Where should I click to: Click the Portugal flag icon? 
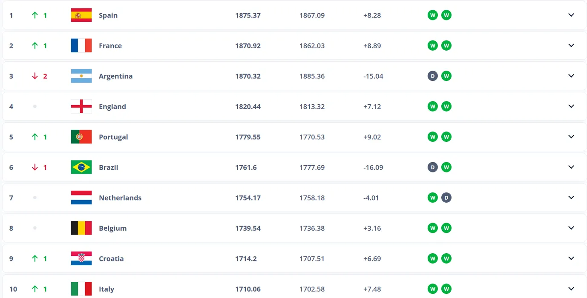click(x=81, y=137)
